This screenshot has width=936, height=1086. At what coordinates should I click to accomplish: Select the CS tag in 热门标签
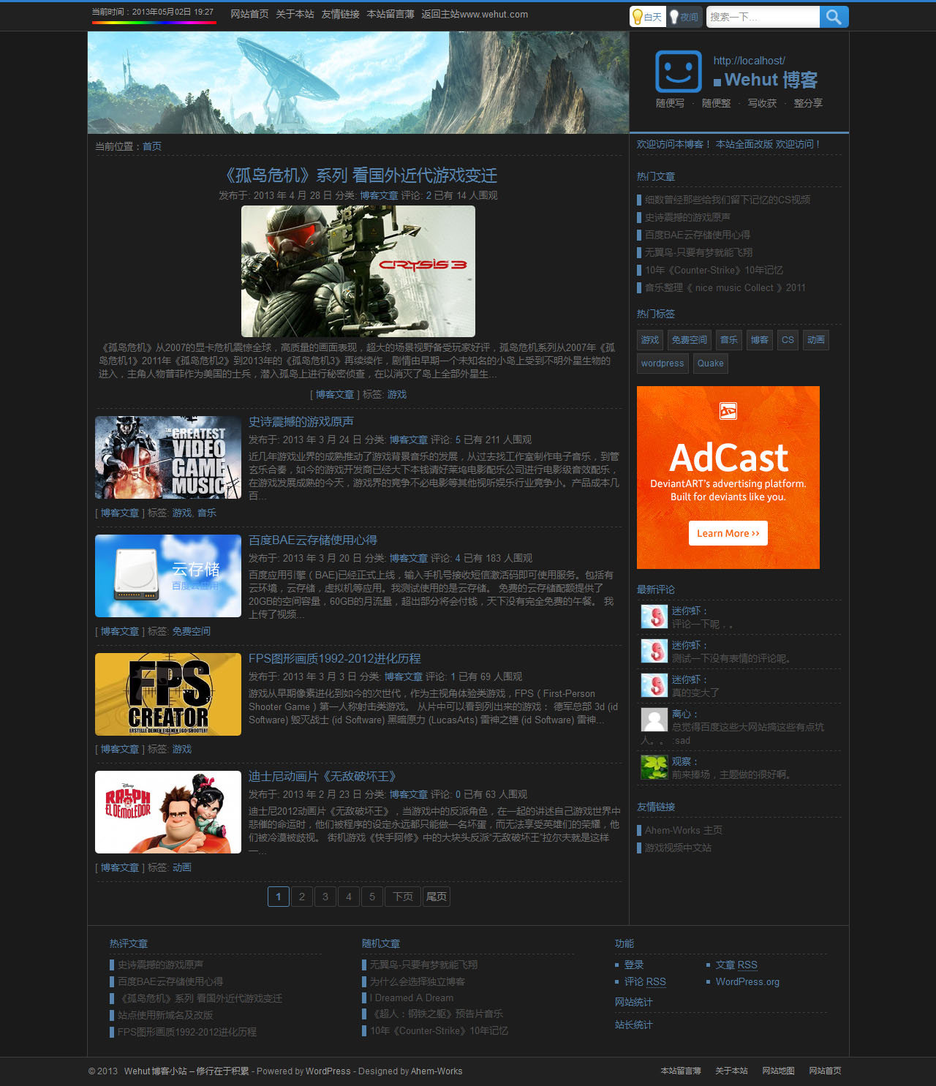point(788,340)
